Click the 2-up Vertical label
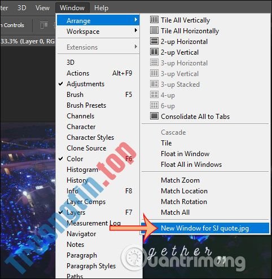The width and height of the screenshot is (272, 279). pos(179,52)
